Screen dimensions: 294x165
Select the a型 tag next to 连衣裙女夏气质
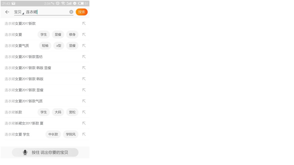(x=59, y=46)
